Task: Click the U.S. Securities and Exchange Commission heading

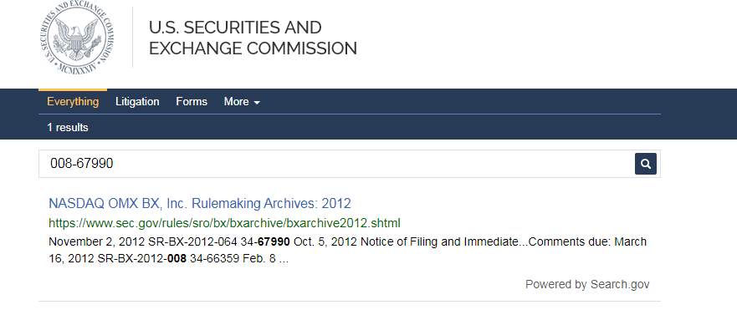Action: click(x=253, y=38)
